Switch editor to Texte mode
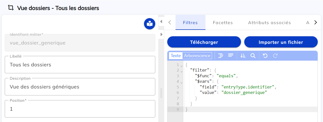Screen dimensions: 323x122 click(x=176, y=56)
